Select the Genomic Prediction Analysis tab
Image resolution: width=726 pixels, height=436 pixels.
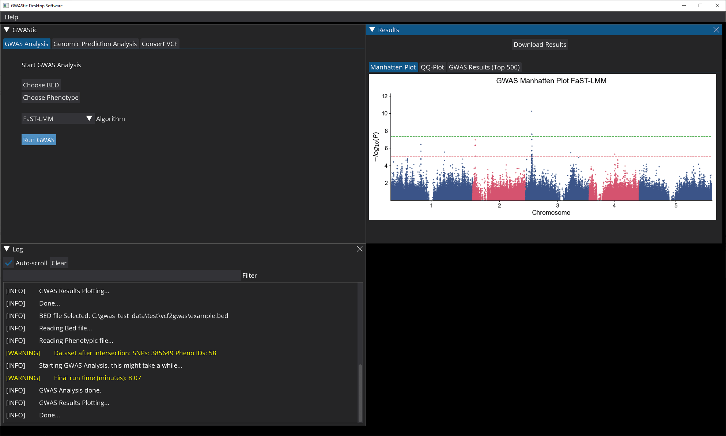(x=95, y=43)
